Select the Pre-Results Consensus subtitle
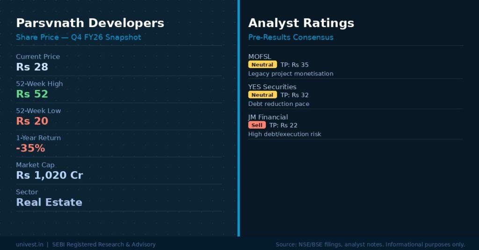Image resolution: width=479 pixels, height=250 pixels. (291, 37)
